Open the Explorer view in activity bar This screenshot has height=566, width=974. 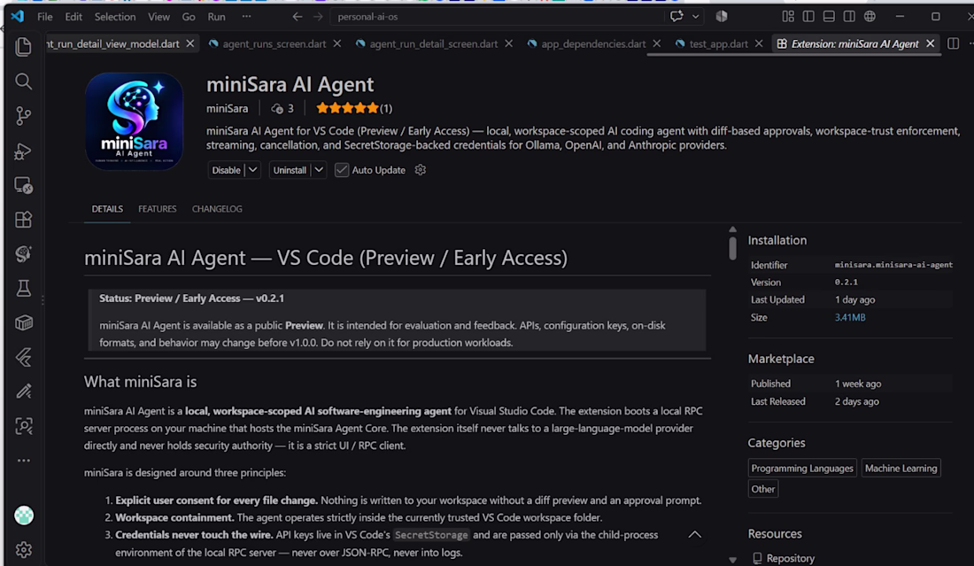(24, 47)
